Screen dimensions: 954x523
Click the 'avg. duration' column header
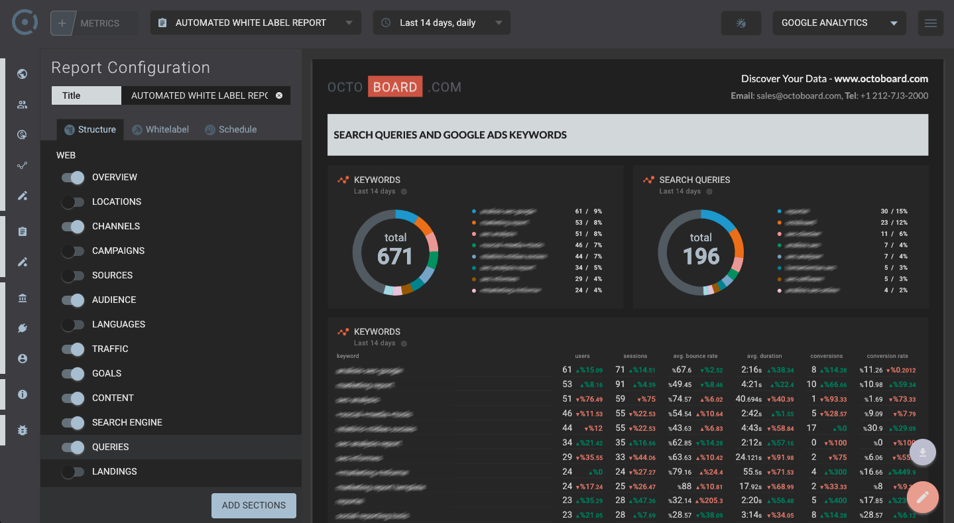[764, 356]
